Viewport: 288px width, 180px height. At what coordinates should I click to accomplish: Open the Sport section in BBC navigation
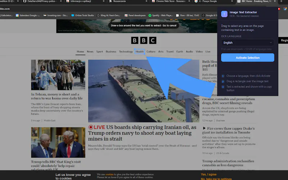coord(100,51)
